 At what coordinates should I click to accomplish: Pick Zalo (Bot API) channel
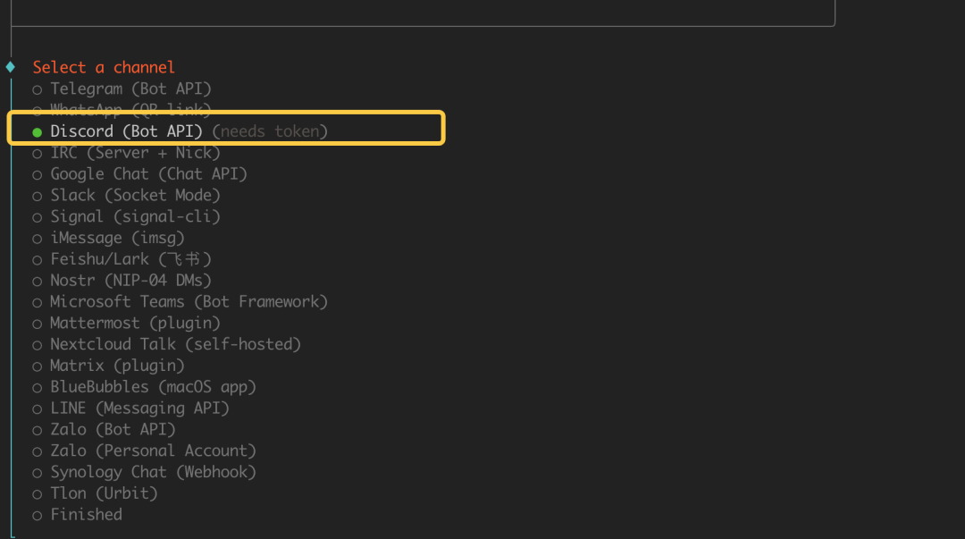pos(113,429)
